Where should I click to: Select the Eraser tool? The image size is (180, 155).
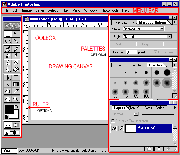8,56
